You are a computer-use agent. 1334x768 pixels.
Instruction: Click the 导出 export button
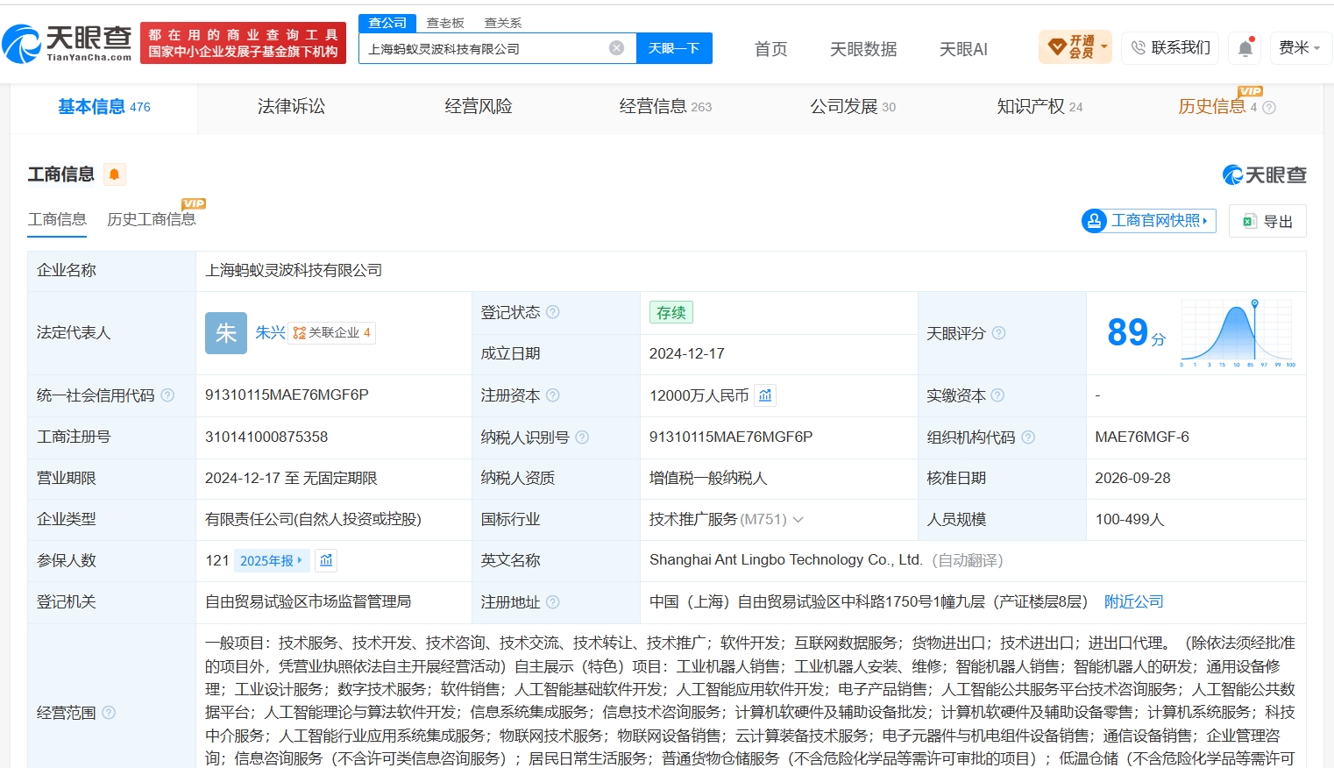click(1267, 221)
